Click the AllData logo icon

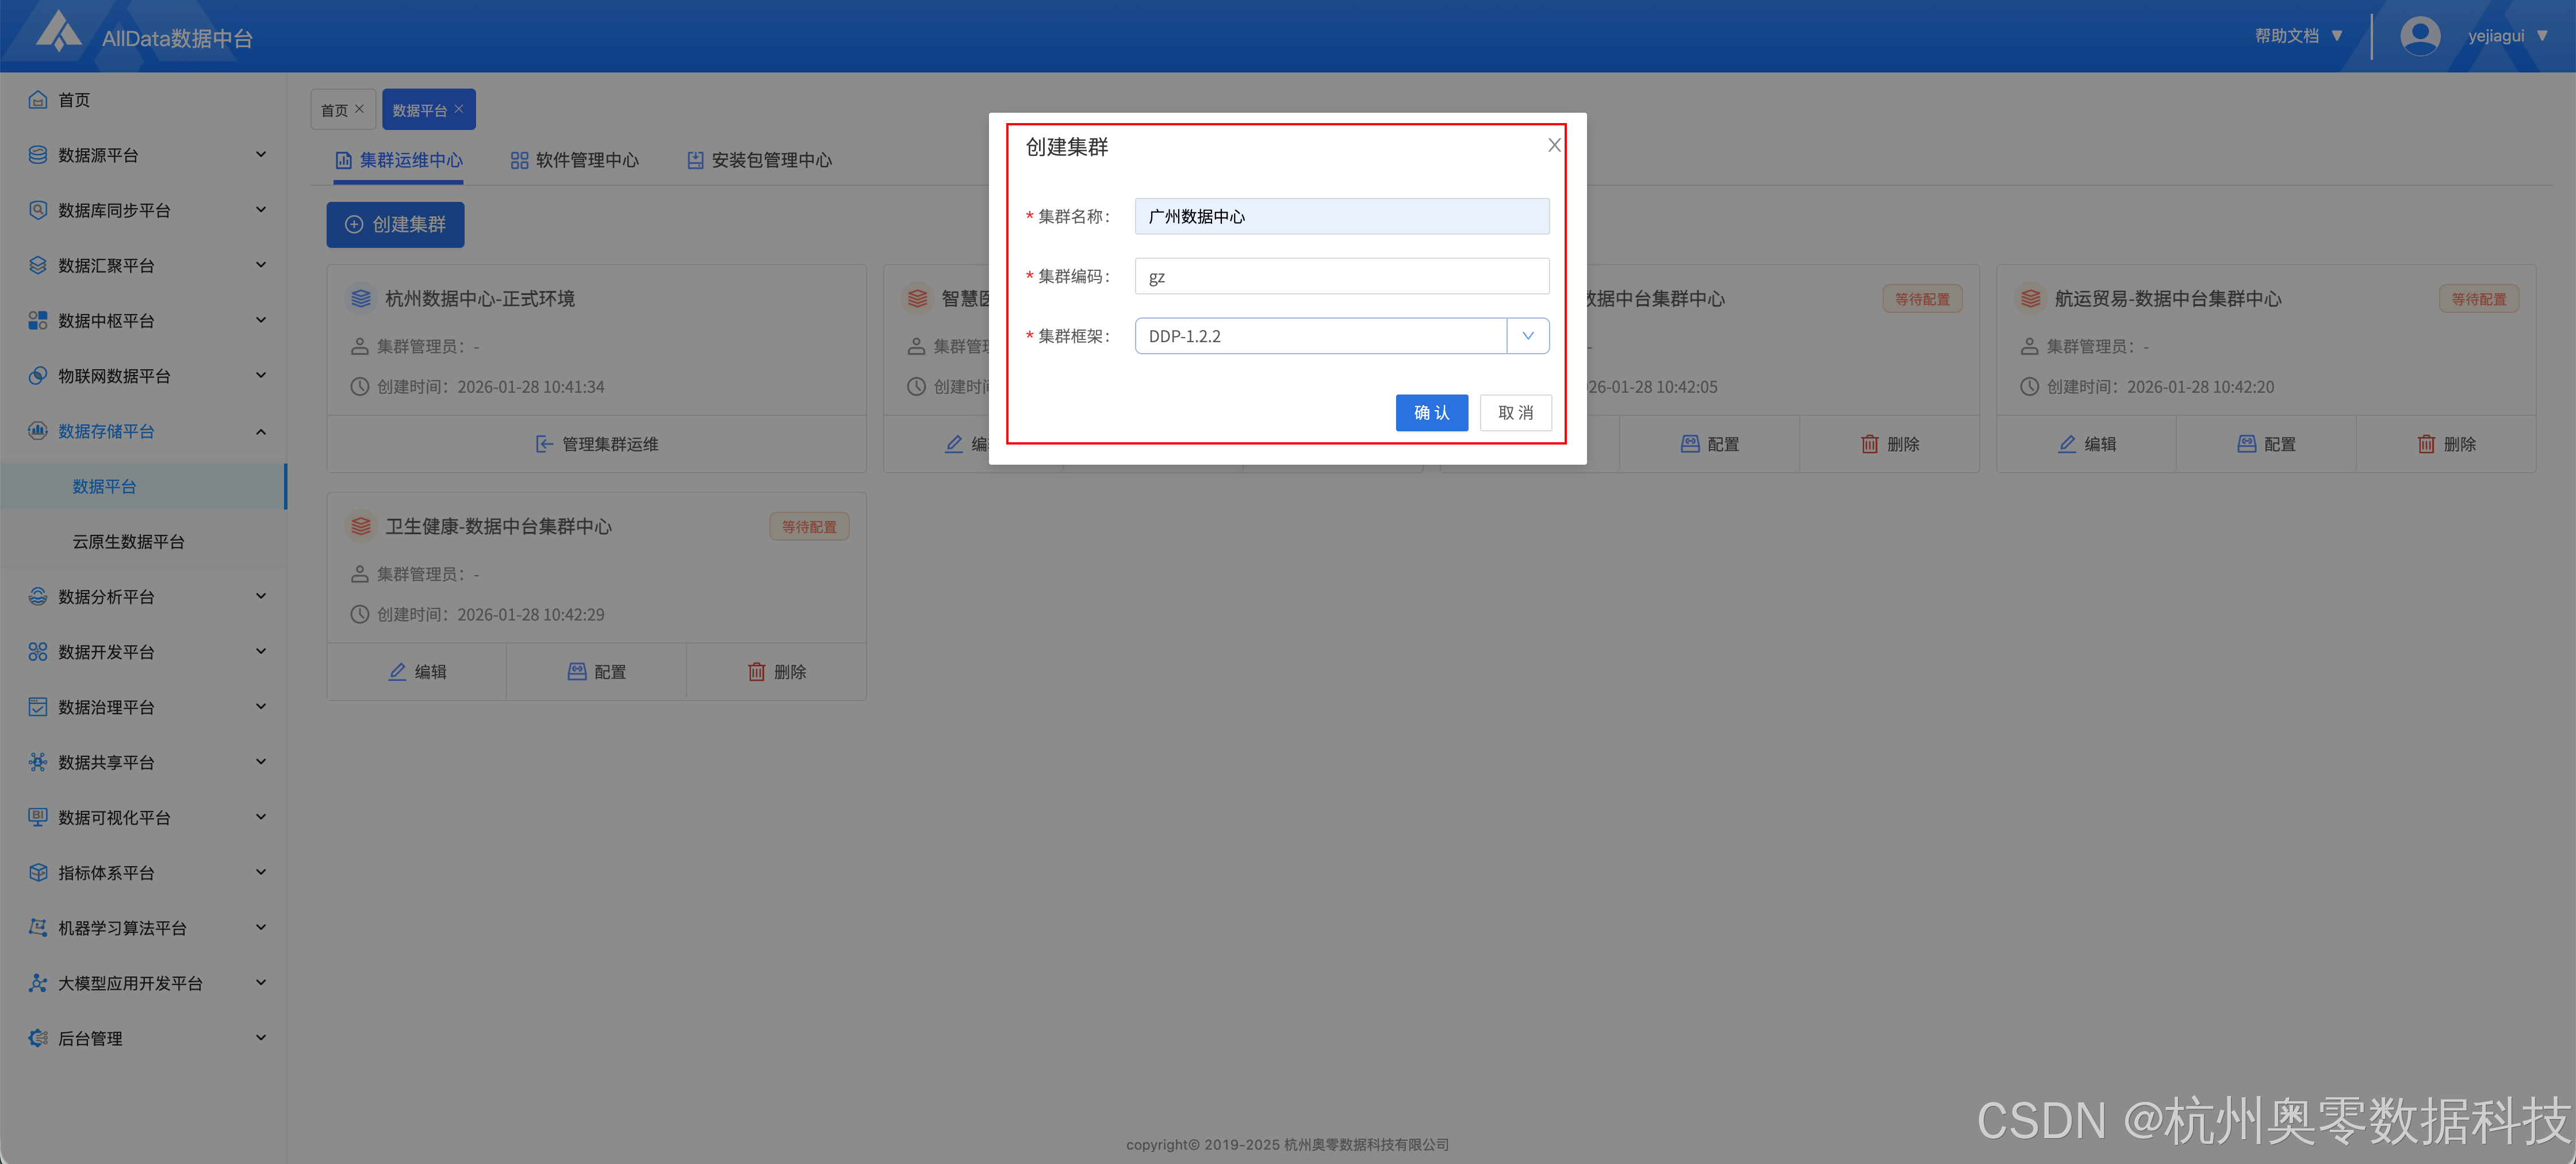point(58,32)
